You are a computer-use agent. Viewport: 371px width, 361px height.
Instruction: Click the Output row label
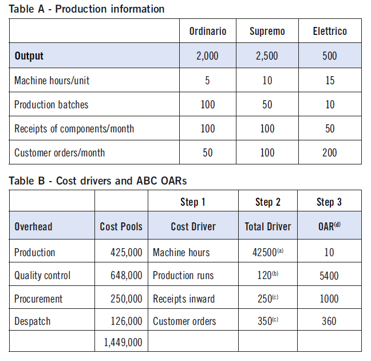click(x=29, y=56)
